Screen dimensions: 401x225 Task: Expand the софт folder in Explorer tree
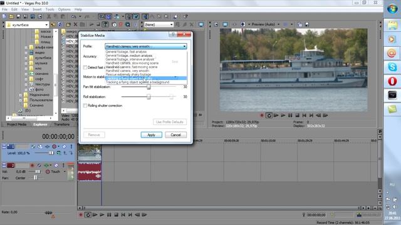(26, 79)
